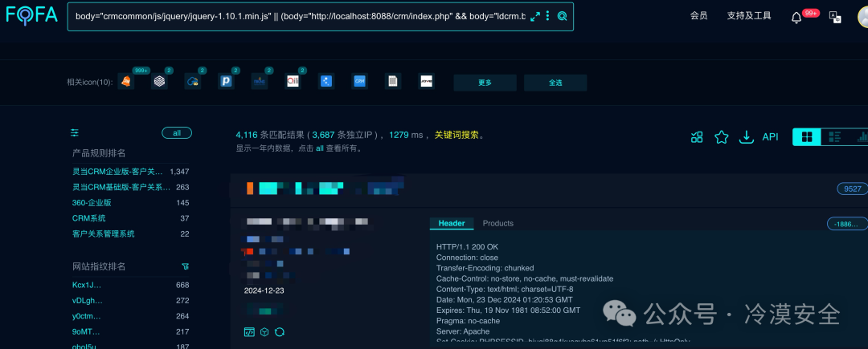This screenshot has width=868, height=349.
Task: Download results with the download icon
Action: click(x=747, y=137)
